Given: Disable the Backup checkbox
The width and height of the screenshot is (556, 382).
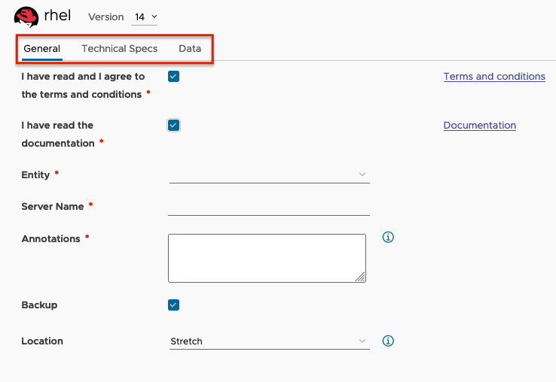Looking at the screenshot, I should tap(174, 305).
